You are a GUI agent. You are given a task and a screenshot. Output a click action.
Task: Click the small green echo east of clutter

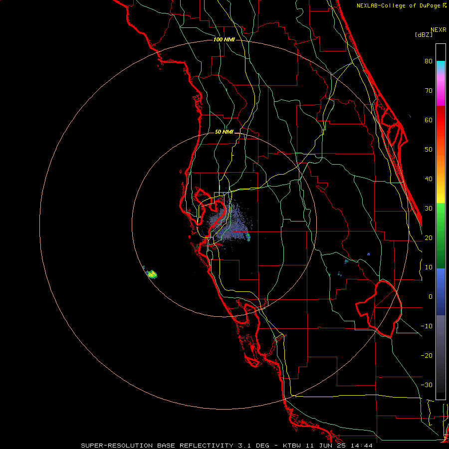click(x=248, y=237)
